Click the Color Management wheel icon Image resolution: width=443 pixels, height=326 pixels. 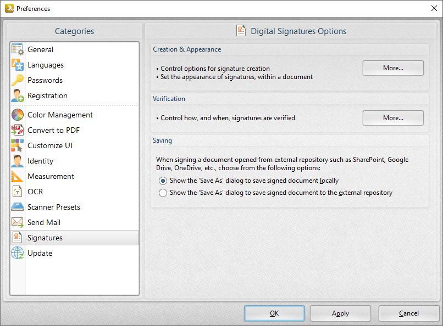[18, 115]
